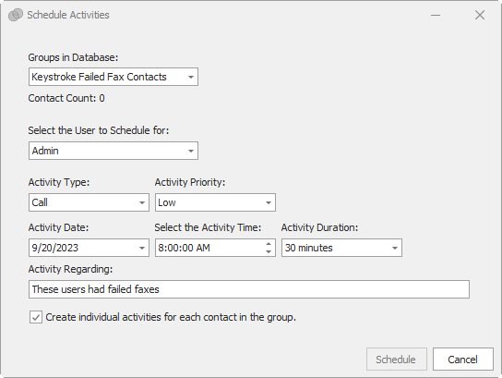Click the Schedule Activities window title text
The width and height of the screenshot is (502, 378).
click(68, 15)
